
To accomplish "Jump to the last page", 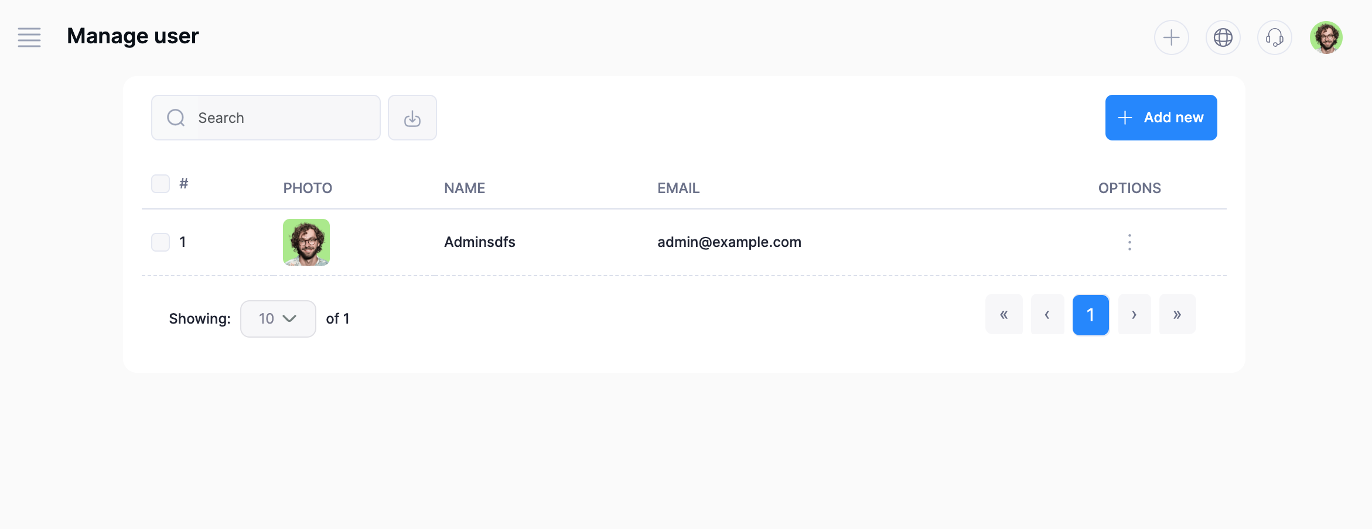I will pos(1177,315).
